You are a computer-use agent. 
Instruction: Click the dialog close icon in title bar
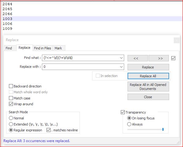point(177,40)
